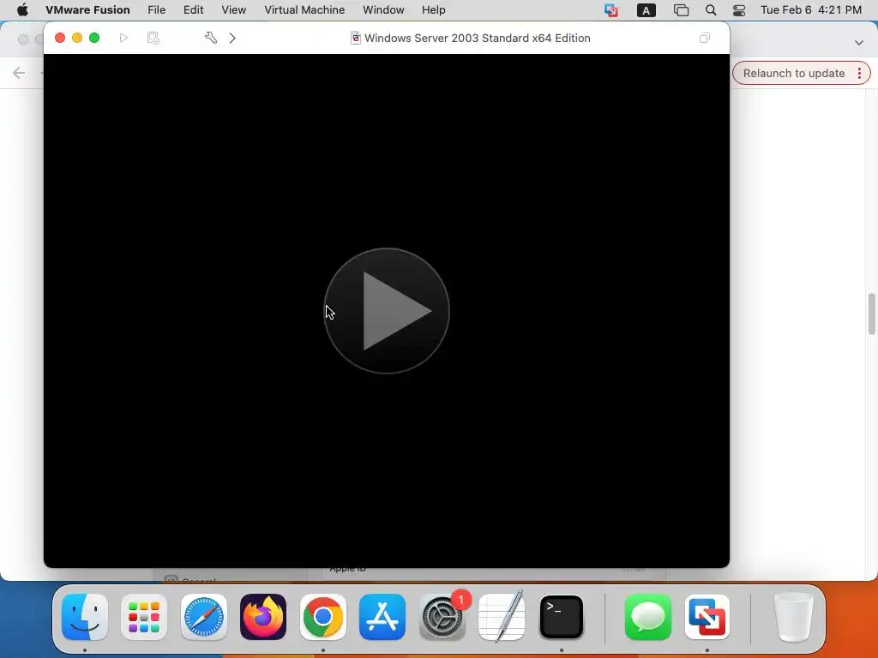Click Relaunch to update in Chrome window
The width and height of the screenshot is (878, 658).
[x=793, y=74]
